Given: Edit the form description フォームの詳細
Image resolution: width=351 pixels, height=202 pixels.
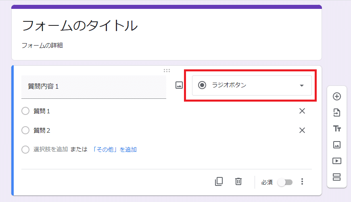Looking at the screenshot, I should pos(42,46).
